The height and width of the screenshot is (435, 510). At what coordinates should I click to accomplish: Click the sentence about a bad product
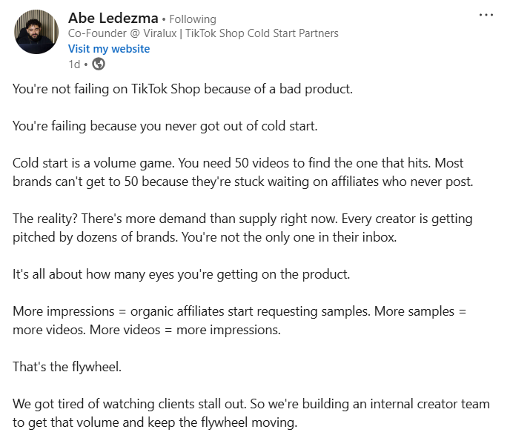[x=182, y=90]
